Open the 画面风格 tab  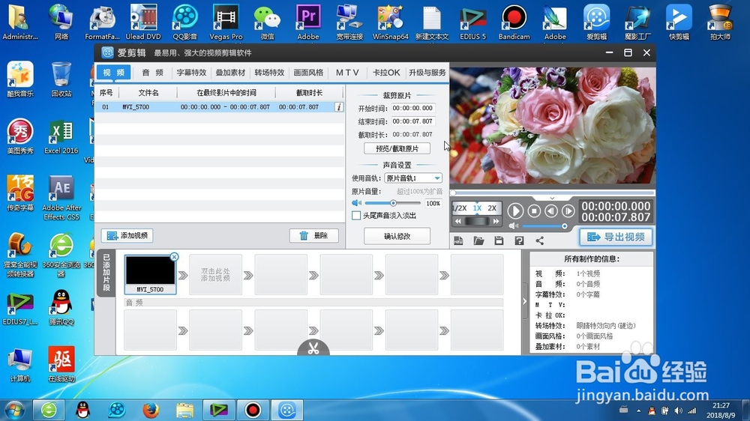(308, 72)
